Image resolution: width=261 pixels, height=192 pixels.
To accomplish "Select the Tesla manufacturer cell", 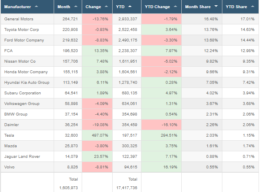I will [x=27, y=135].
